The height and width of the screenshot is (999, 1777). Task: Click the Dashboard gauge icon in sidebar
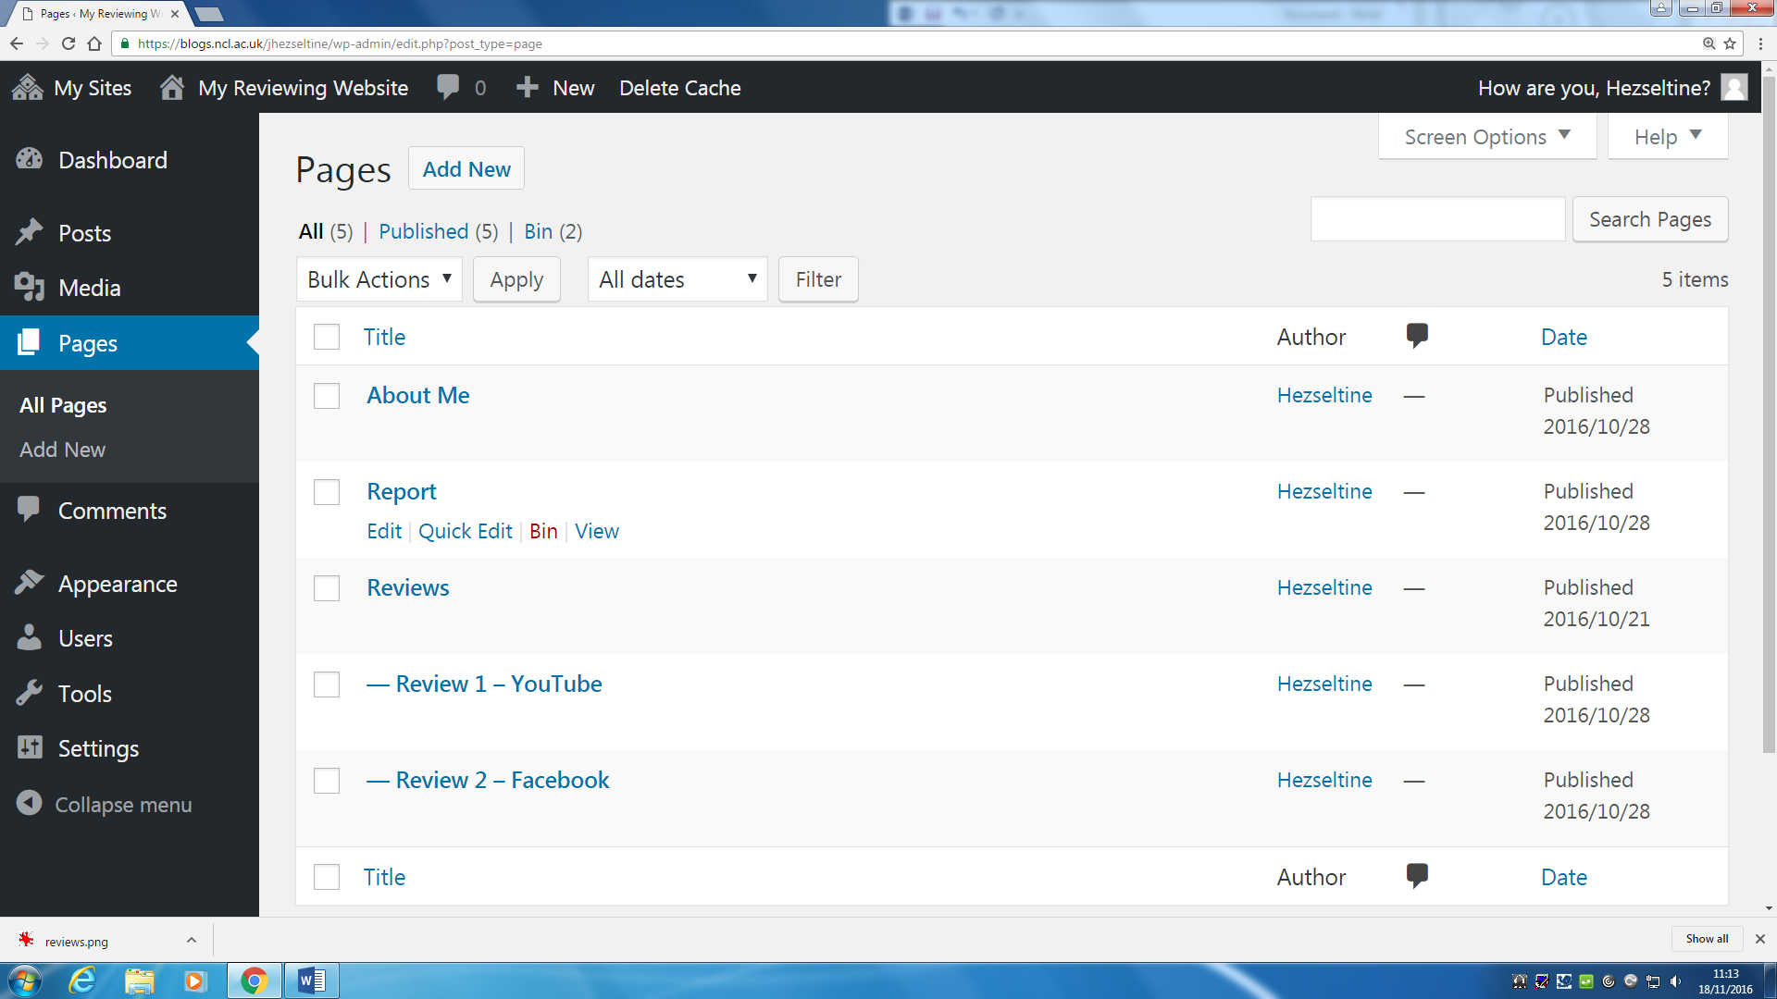(x=30, y=159)
